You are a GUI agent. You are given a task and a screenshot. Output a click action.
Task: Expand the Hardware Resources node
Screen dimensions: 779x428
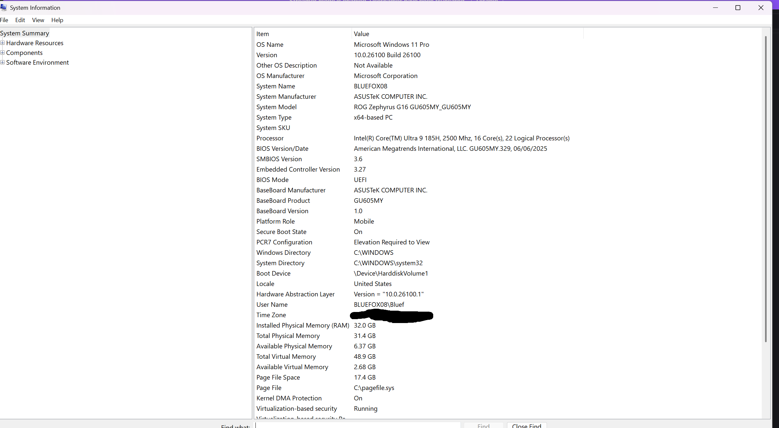[x=2, y=43]
